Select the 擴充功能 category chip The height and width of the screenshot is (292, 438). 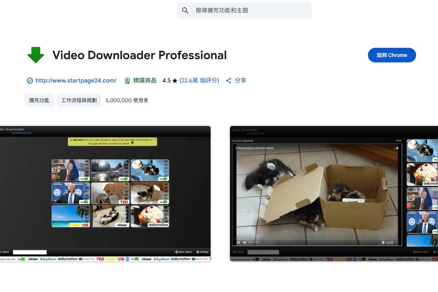pyautogui.click(x=39, y=100)
